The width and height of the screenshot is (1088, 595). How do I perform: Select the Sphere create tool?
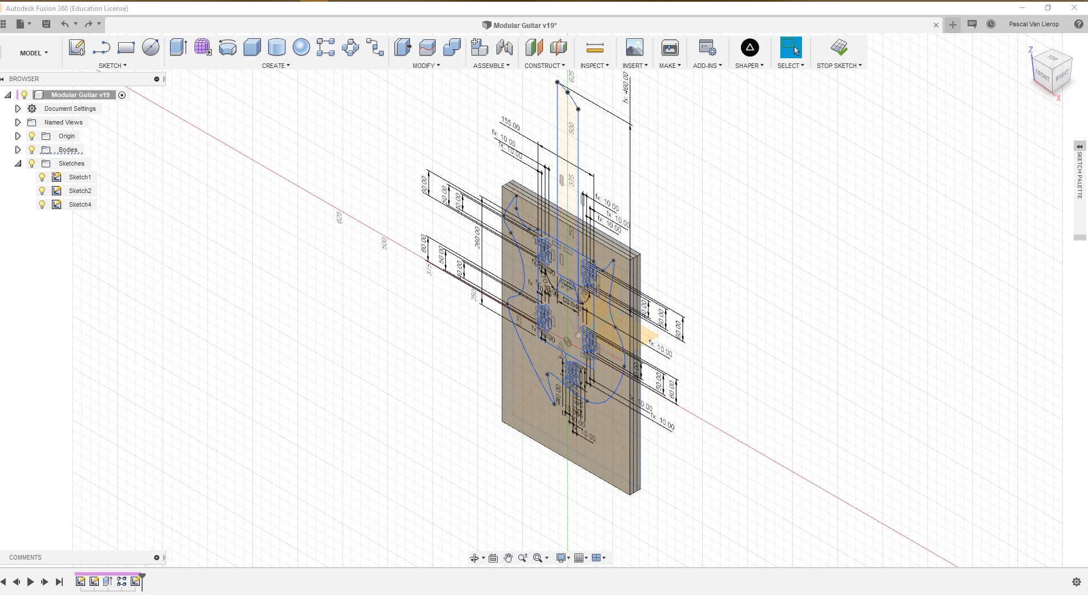pos(301,47)
